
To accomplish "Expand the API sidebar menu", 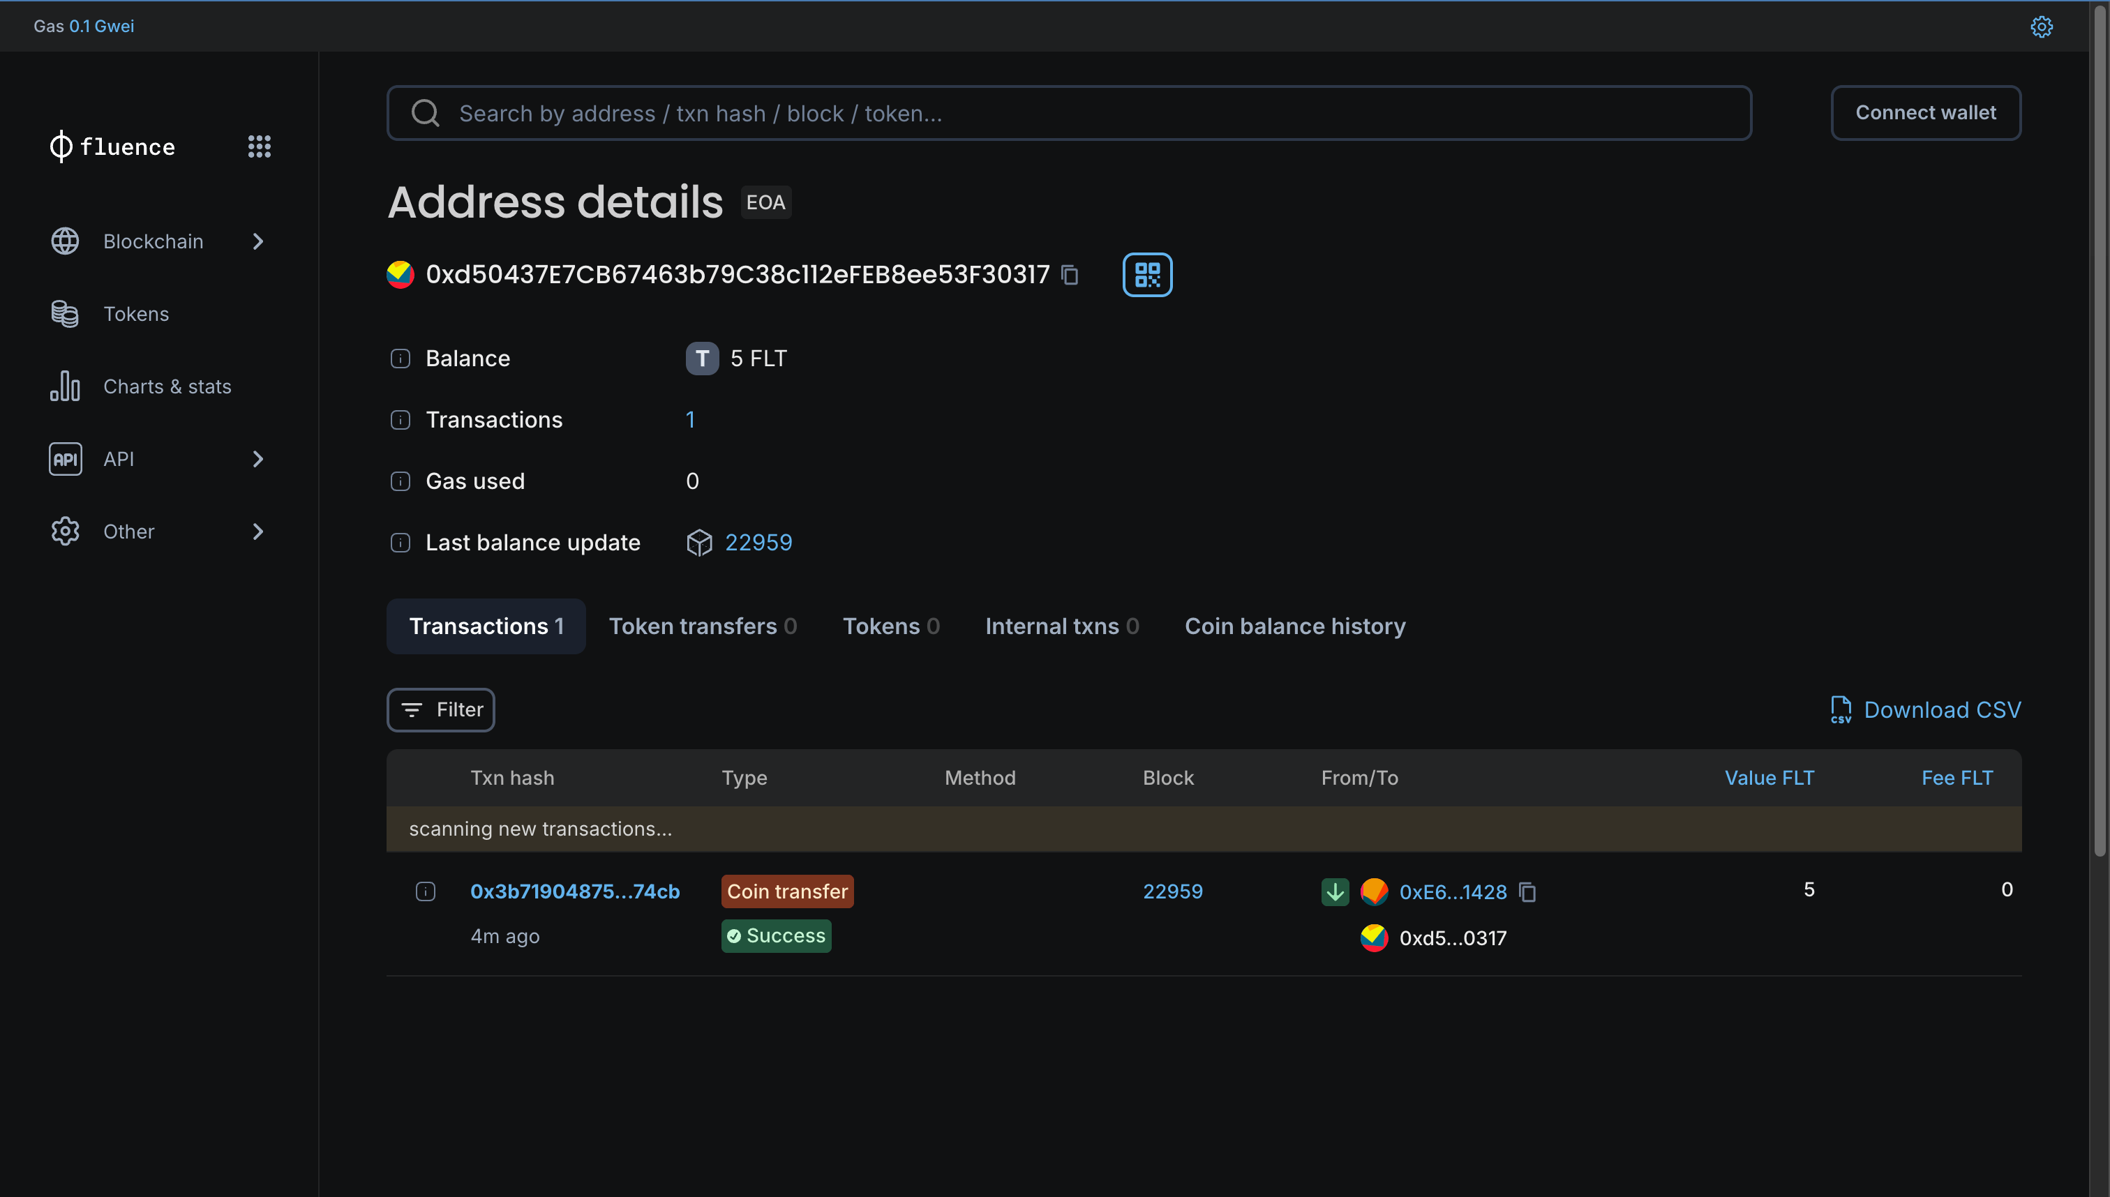I will coord(258,458).
